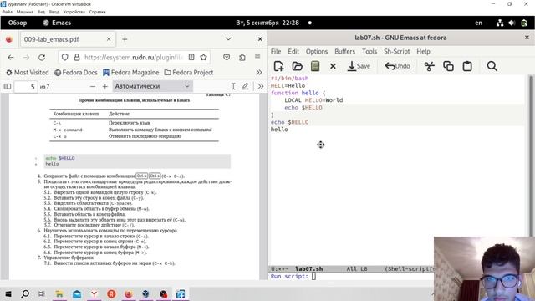Screen dimensions: 535x301
Task: Click the PDF page number field
Action: click(26, 86)
